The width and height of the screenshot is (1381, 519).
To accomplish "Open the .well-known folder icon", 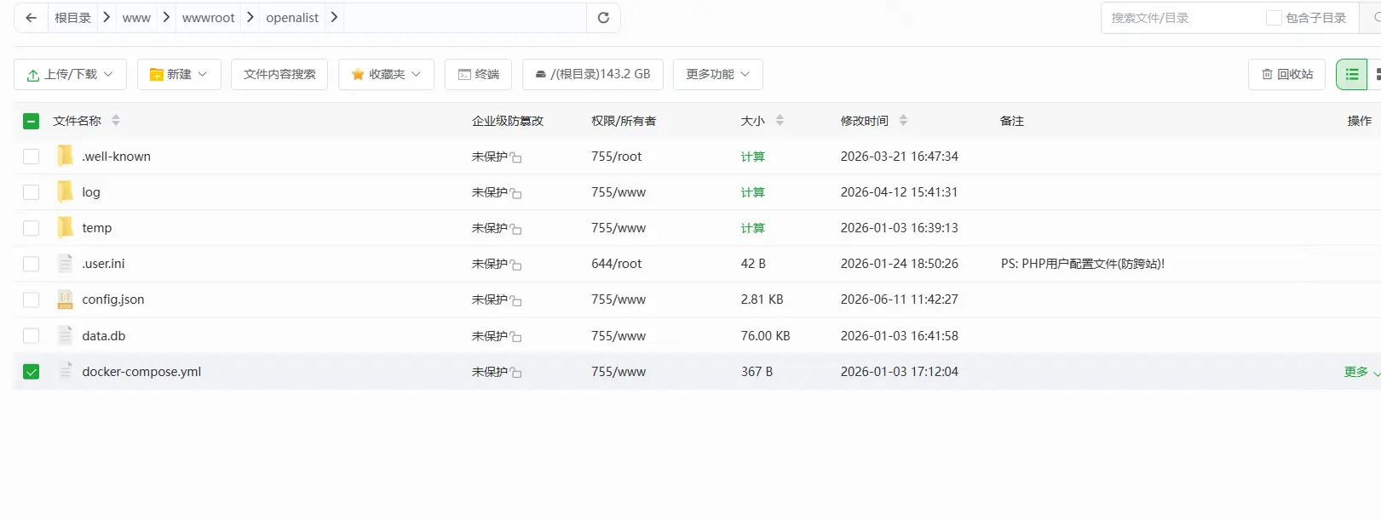I will [x=66, y=156].
